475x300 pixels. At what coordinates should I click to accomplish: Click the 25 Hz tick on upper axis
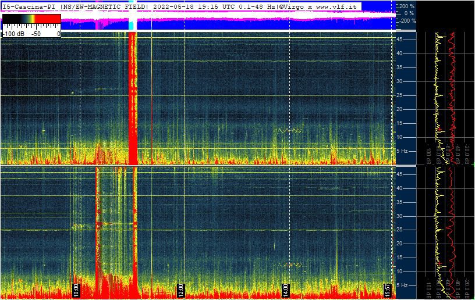click(x=400, y=95)
